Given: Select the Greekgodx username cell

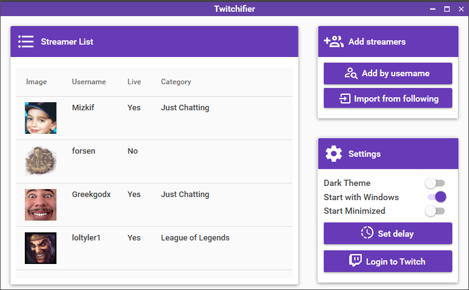Looking at the screenshot, I should 91,195.
